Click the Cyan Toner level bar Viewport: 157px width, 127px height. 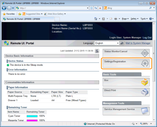click(x=32, y=116)
